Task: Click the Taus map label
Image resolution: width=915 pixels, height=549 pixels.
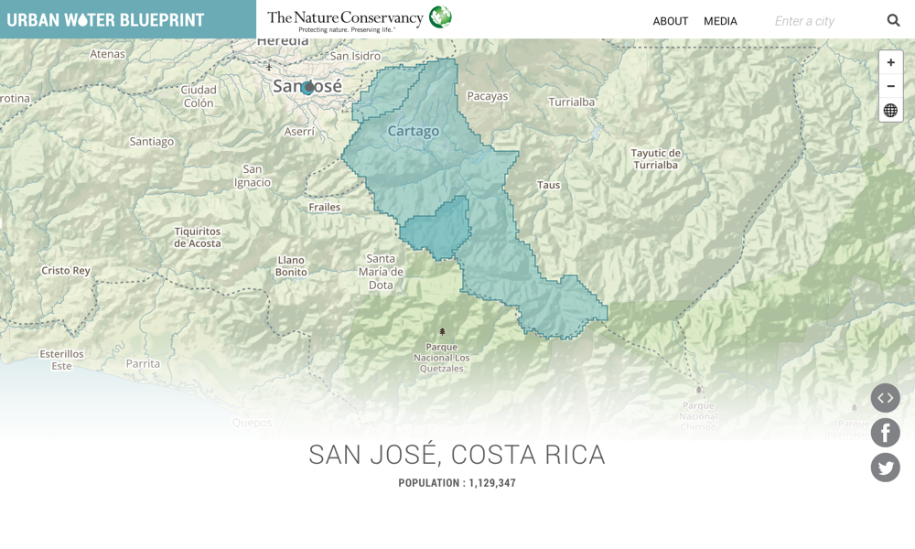Action: pyautogui.click(x=548, y=185)
